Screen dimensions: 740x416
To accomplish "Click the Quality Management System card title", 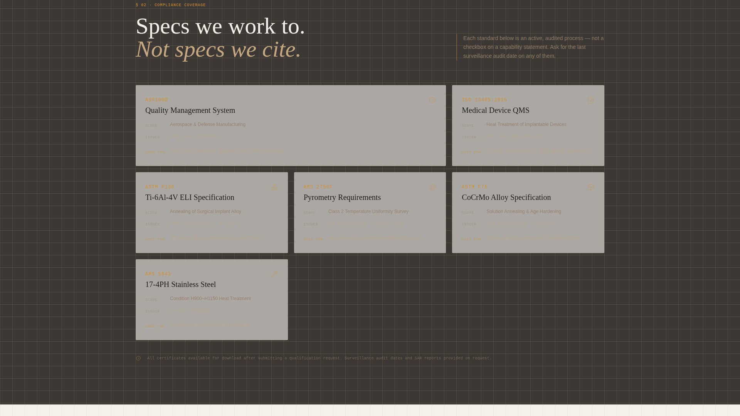I will (190, 111).
